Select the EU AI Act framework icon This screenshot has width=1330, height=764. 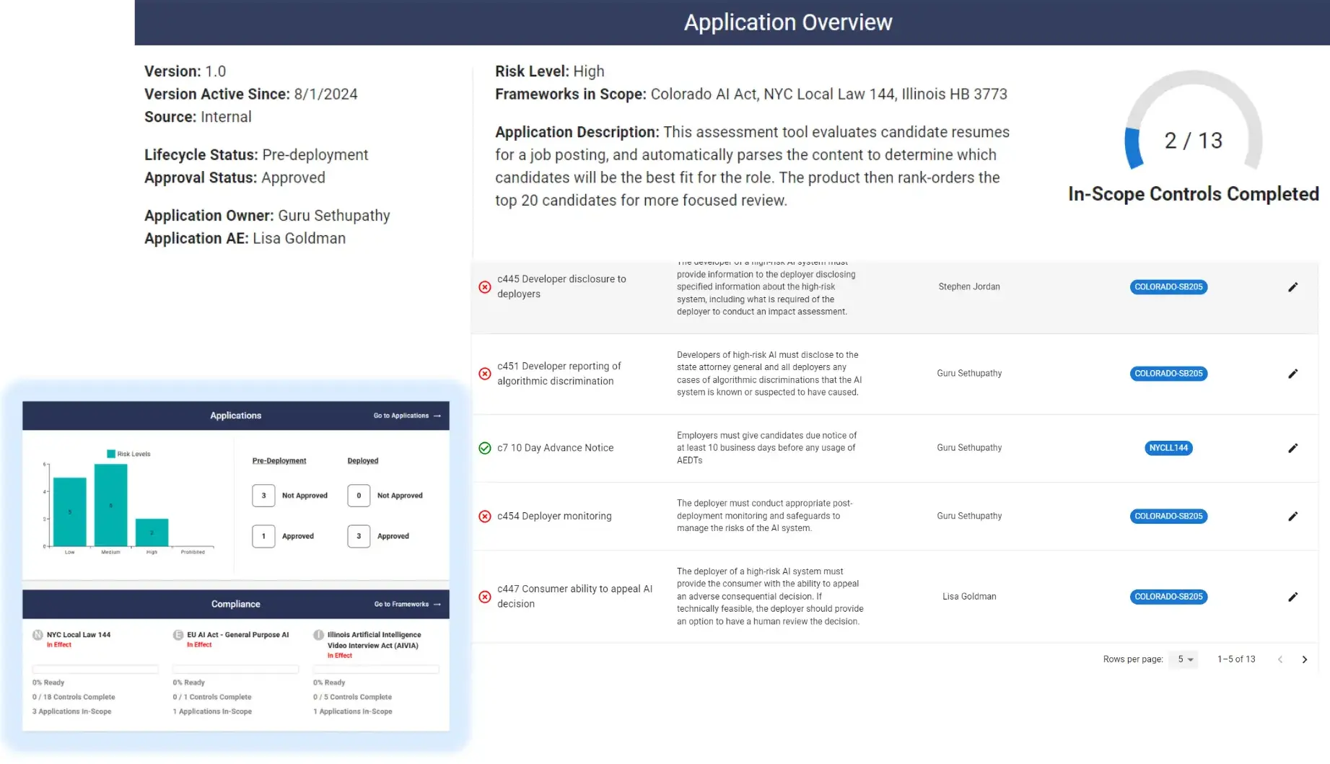click(178, 634)
